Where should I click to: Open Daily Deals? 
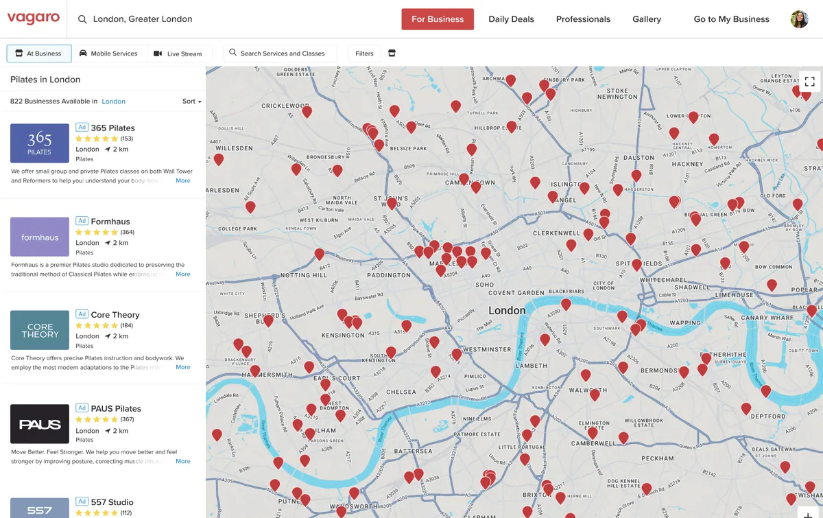[x=511, y=19]
